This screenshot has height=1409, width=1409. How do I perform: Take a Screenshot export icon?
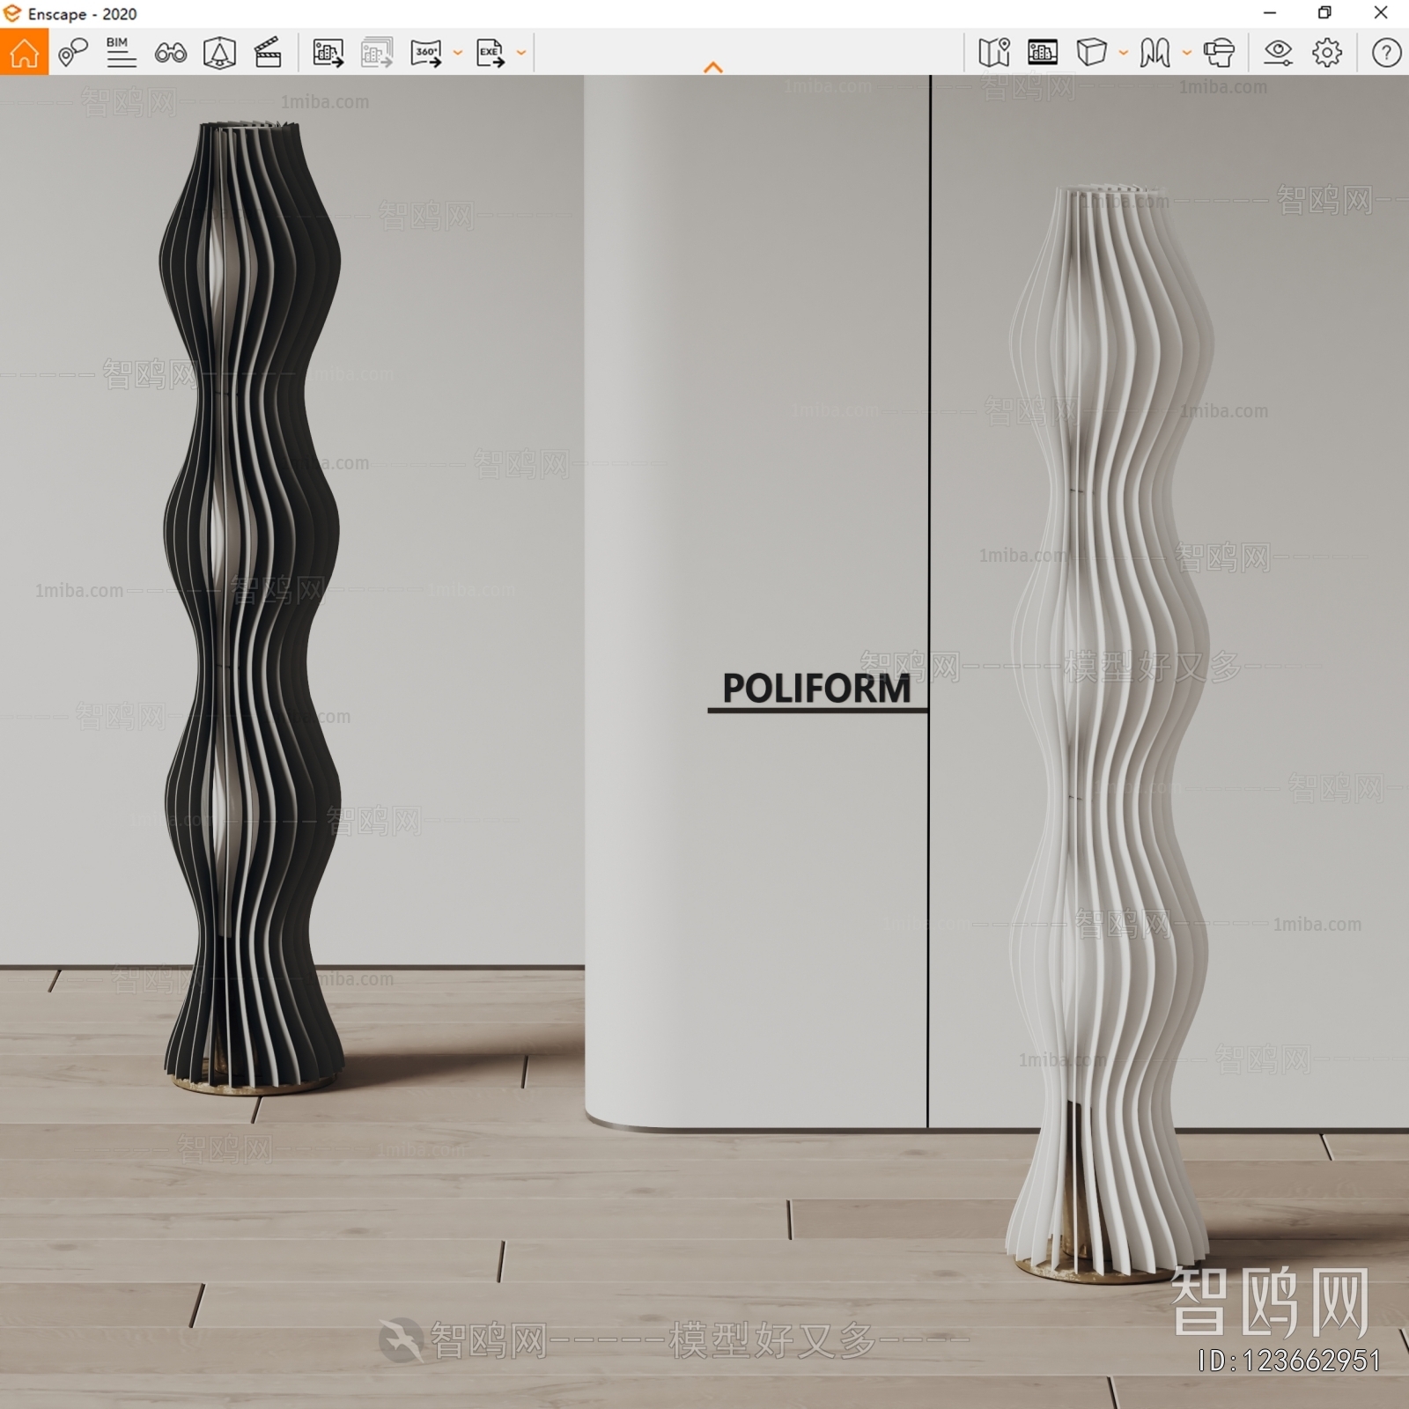(x=328, y=53)
